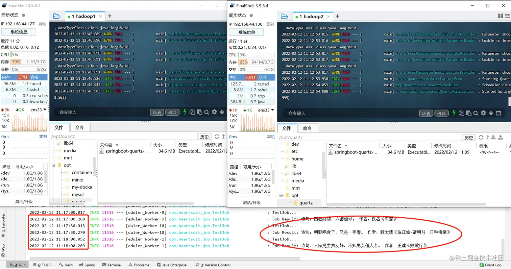Screen dimensions: 511x269
Task: Click the down arrow in hadoop1 command bar
Action: point(222,112)
